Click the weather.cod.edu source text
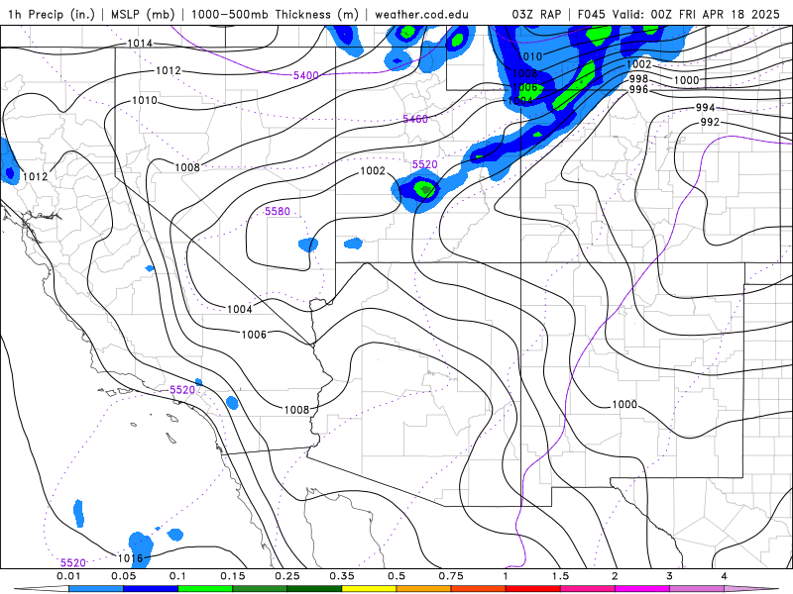The height and width of the screenshot is (594, 793). click(421, 14)
